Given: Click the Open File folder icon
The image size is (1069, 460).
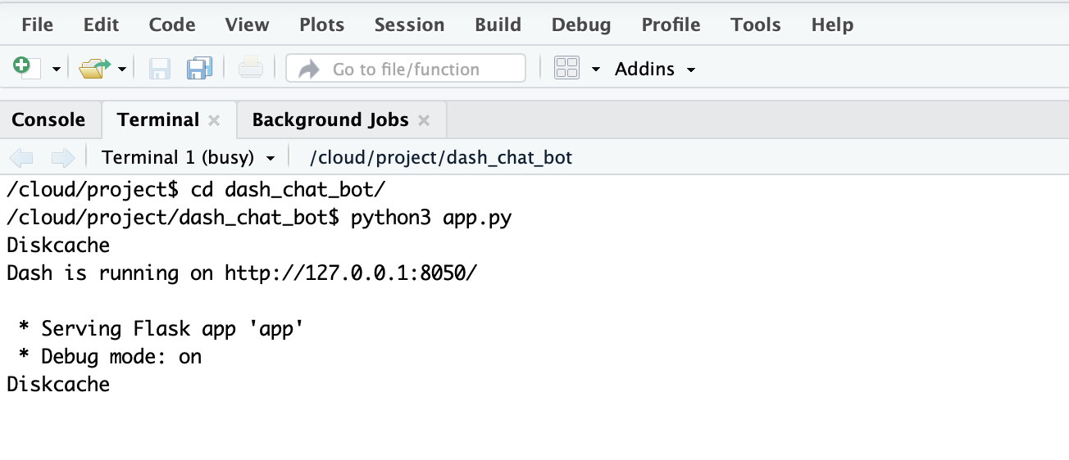Looking at the screenshot, I should pos(93,69).
